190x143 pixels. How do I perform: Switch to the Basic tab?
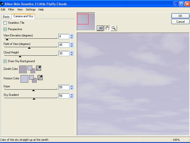(6, 17)
